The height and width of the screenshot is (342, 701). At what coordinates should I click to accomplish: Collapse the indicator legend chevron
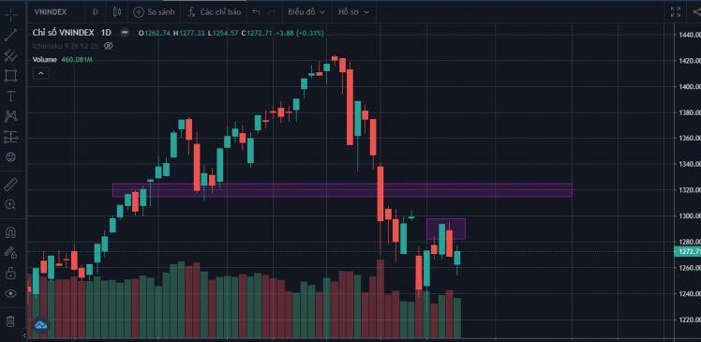pos(40,73)
